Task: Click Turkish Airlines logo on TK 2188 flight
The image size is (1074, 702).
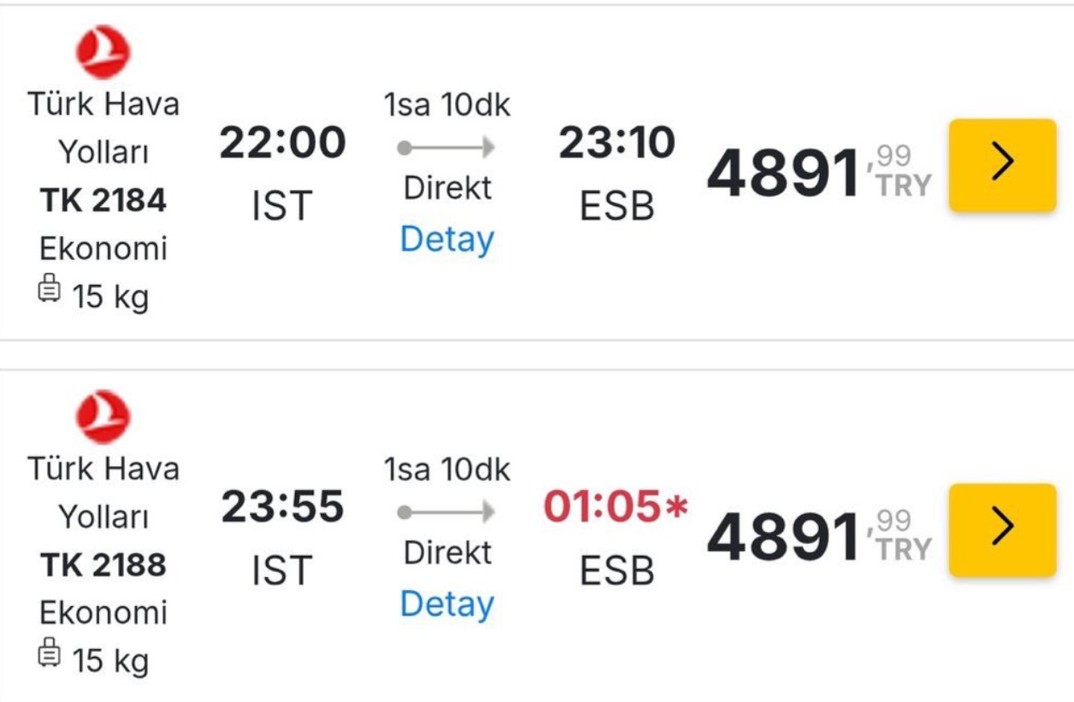Action: tap(103, 416)
